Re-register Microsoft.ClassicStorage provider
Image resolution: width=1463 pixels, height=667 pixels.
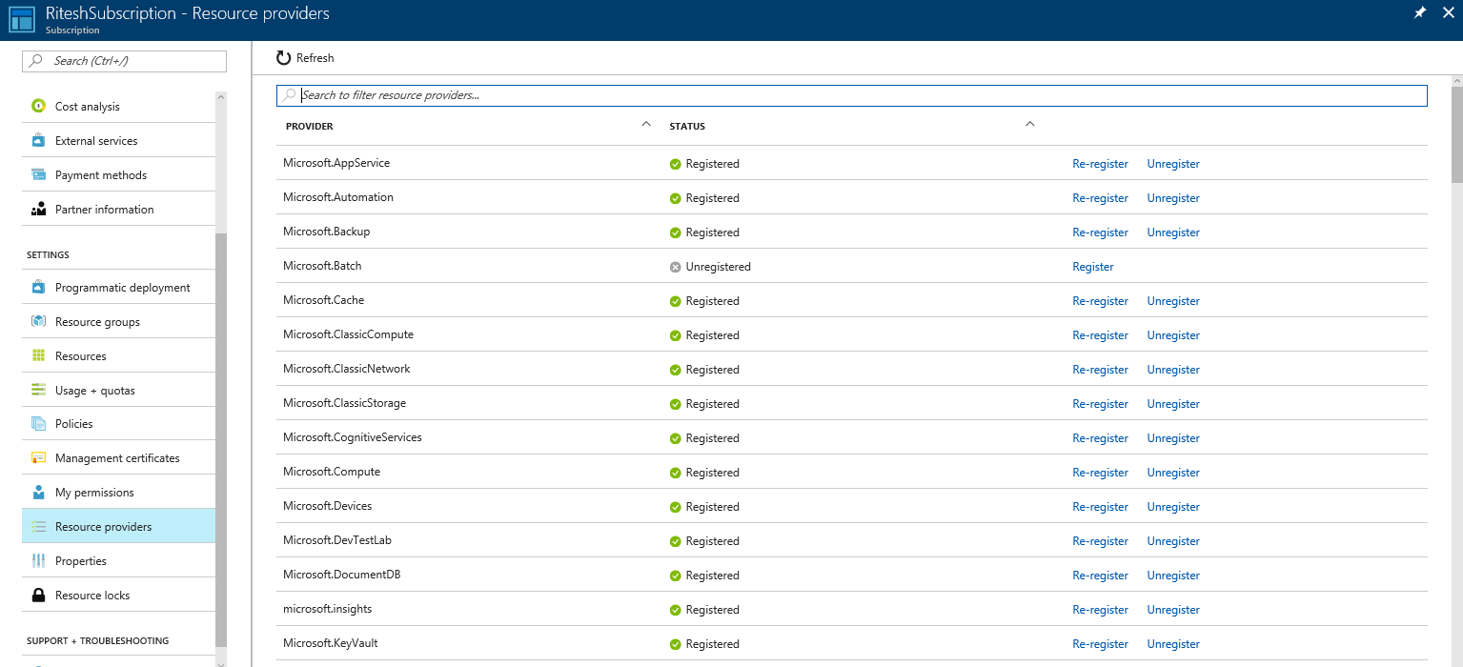[1100, 404]
